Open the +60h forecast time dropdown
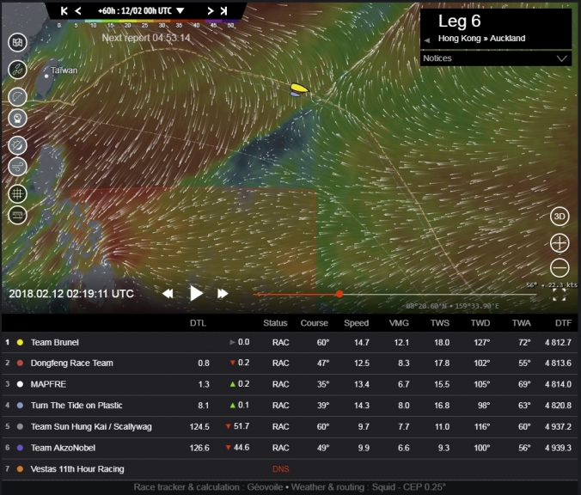 (x=141, y=11)
